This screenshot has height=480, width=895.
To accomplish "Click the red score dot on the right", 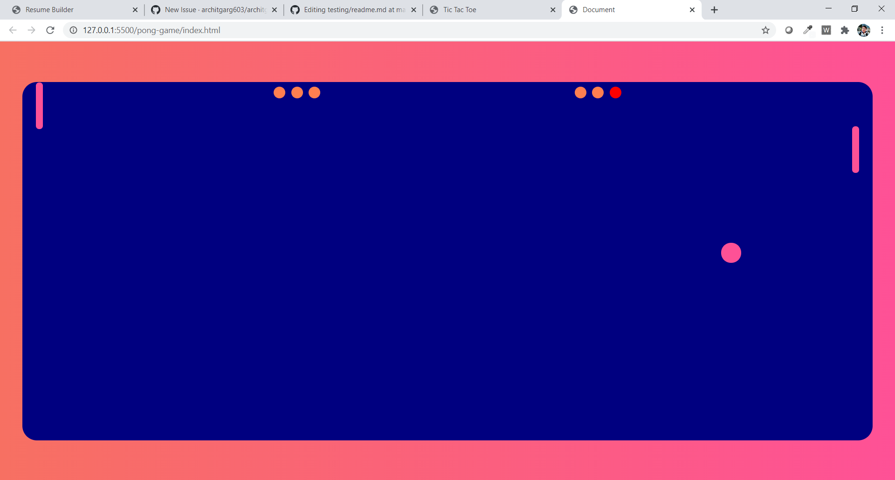I will pos(615,92).
